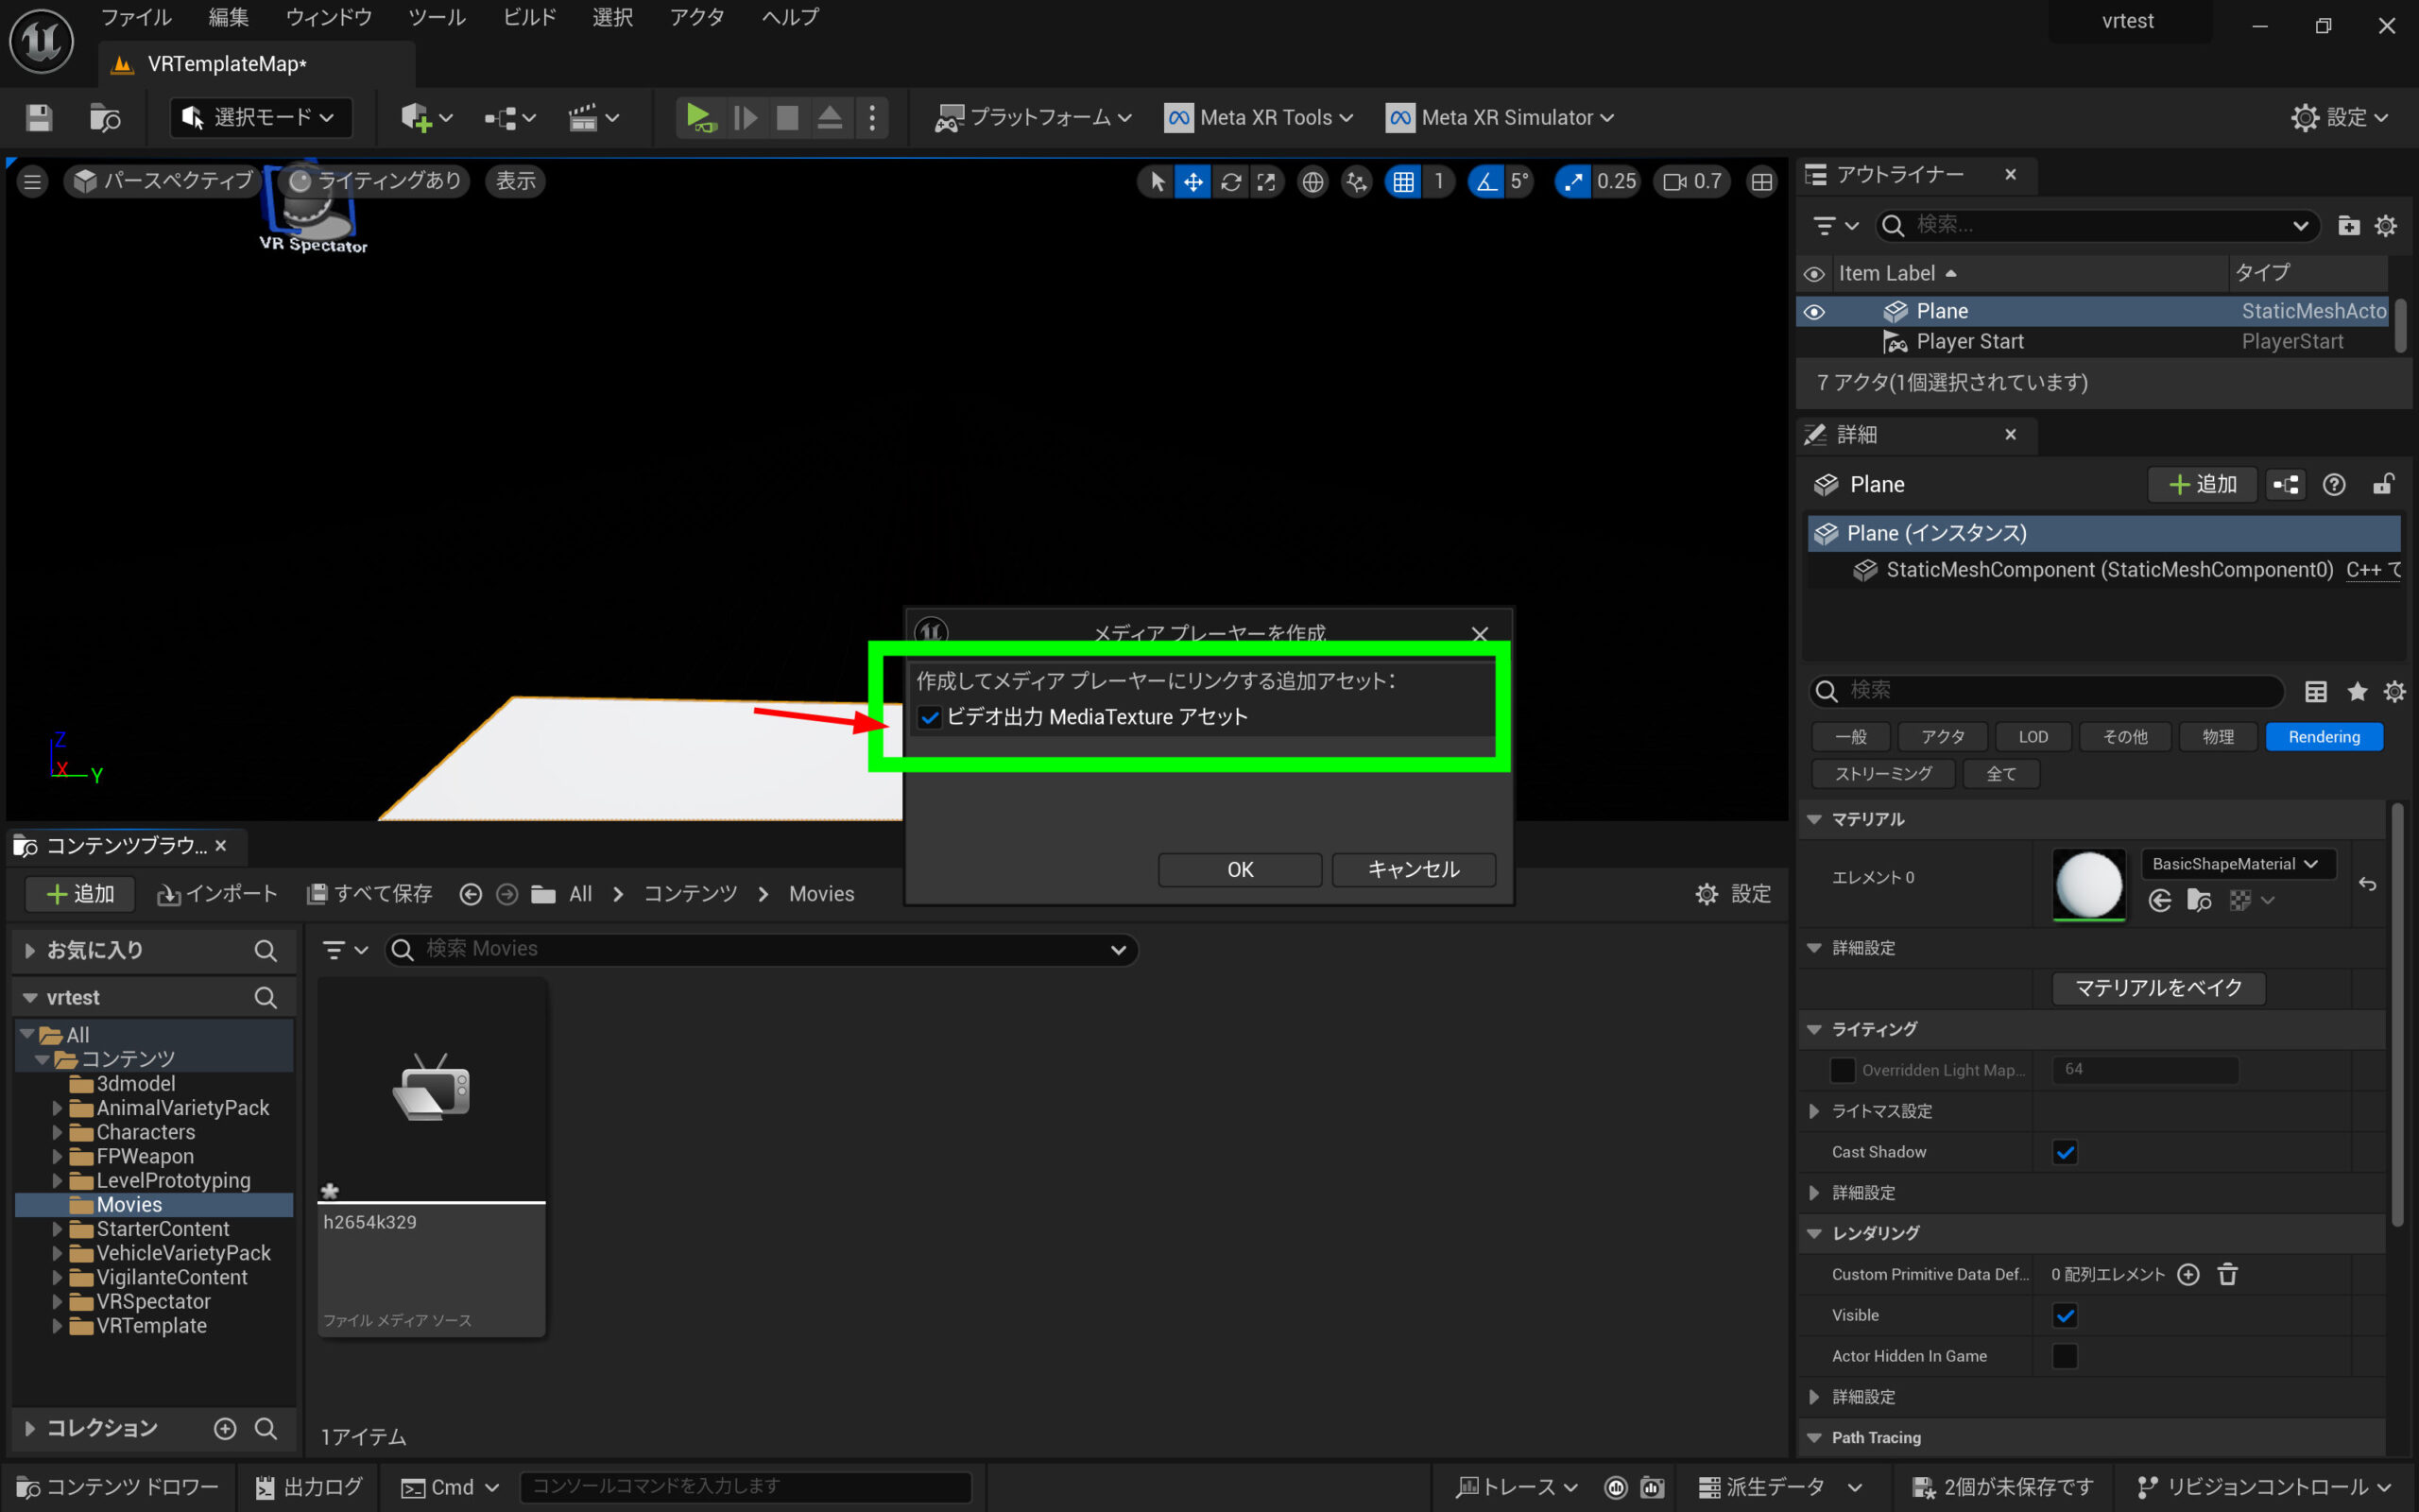Open the Blueprint/add script icon next to 追加 in Details
Viewport: 2419px width, 1512px height.
[x=2285, y=485]
